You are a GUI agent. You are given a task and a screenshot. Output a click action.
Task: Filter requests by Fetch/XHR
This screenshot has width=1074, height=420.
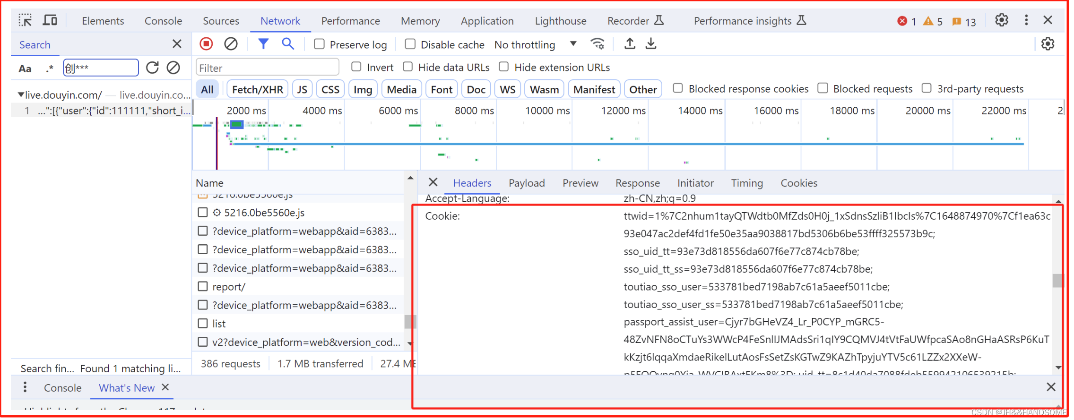tap(257, 89)
